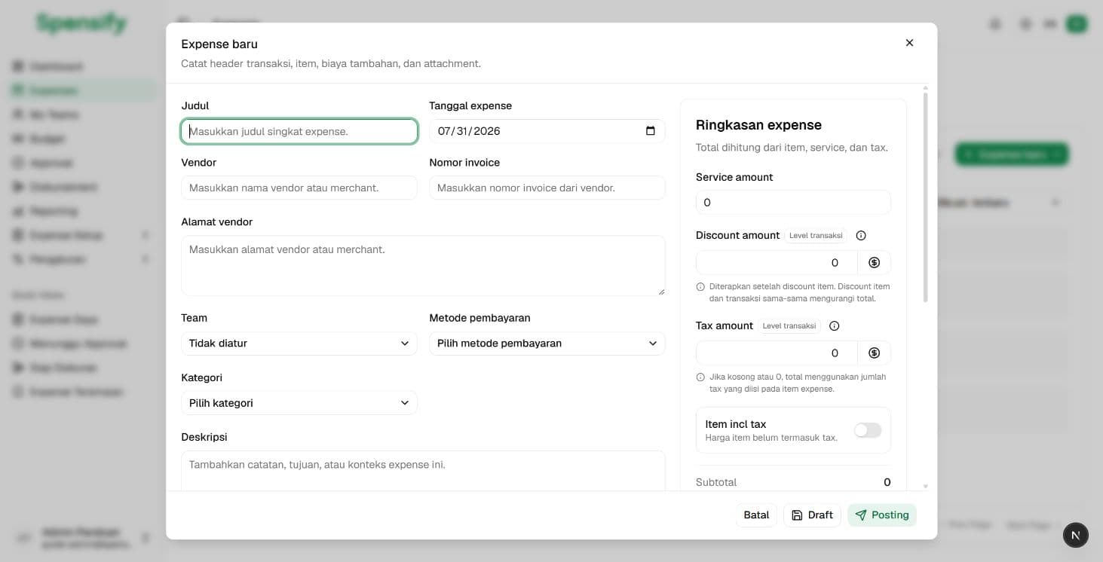The height and width of the screenshot is (562, 1103).
Task: Click the Subtotal label
Action: 716,482
